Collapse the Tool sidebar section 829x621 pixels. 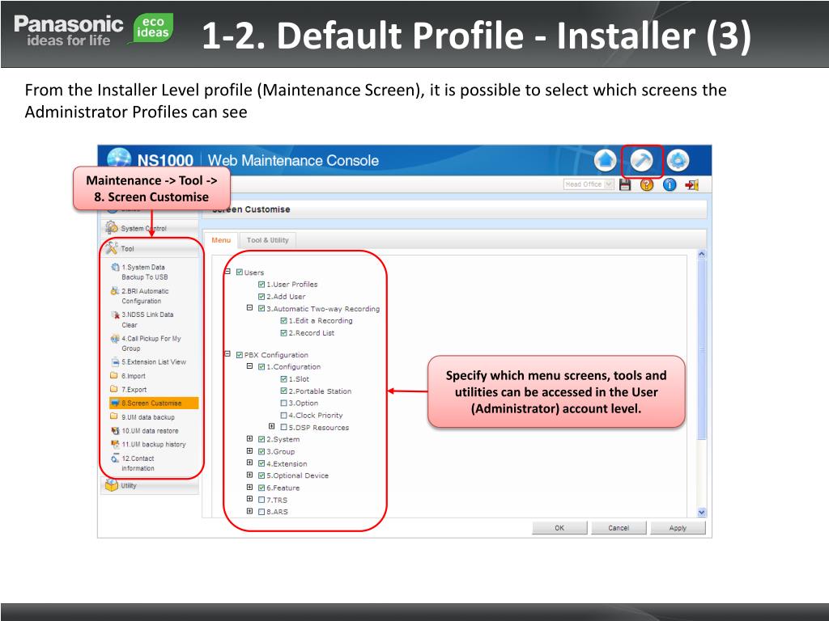[150, 249]
